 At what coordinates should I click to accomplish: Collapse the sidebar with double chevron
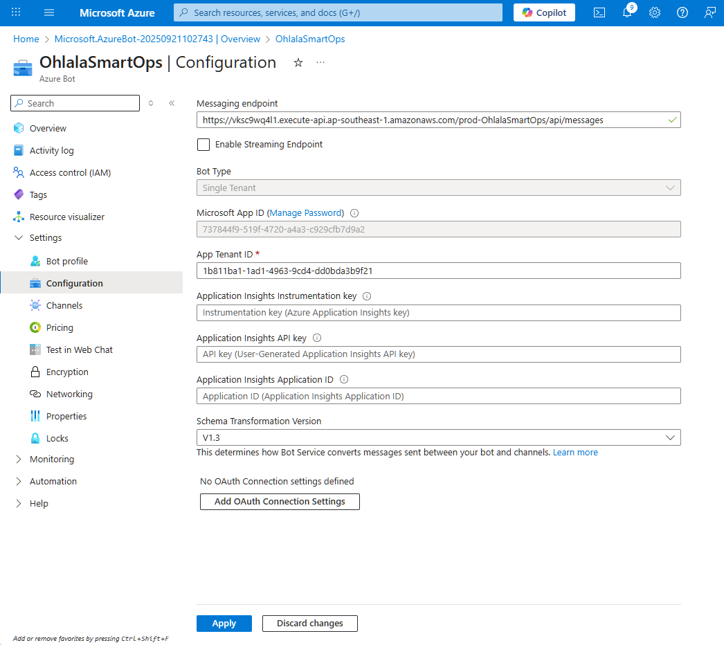172,103
